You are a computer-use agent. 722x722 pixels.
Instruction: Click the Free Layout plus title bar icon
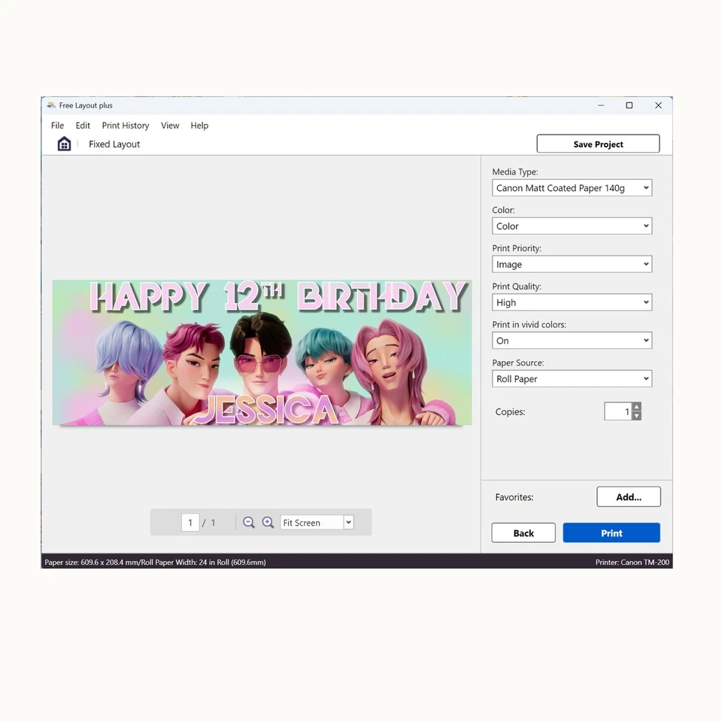[x=50, y=105]
